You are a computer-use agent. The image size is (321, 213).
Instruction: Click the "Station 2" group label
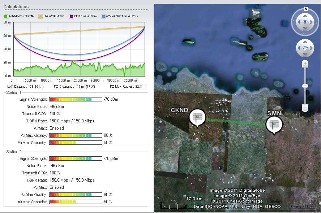pos(14,152)
